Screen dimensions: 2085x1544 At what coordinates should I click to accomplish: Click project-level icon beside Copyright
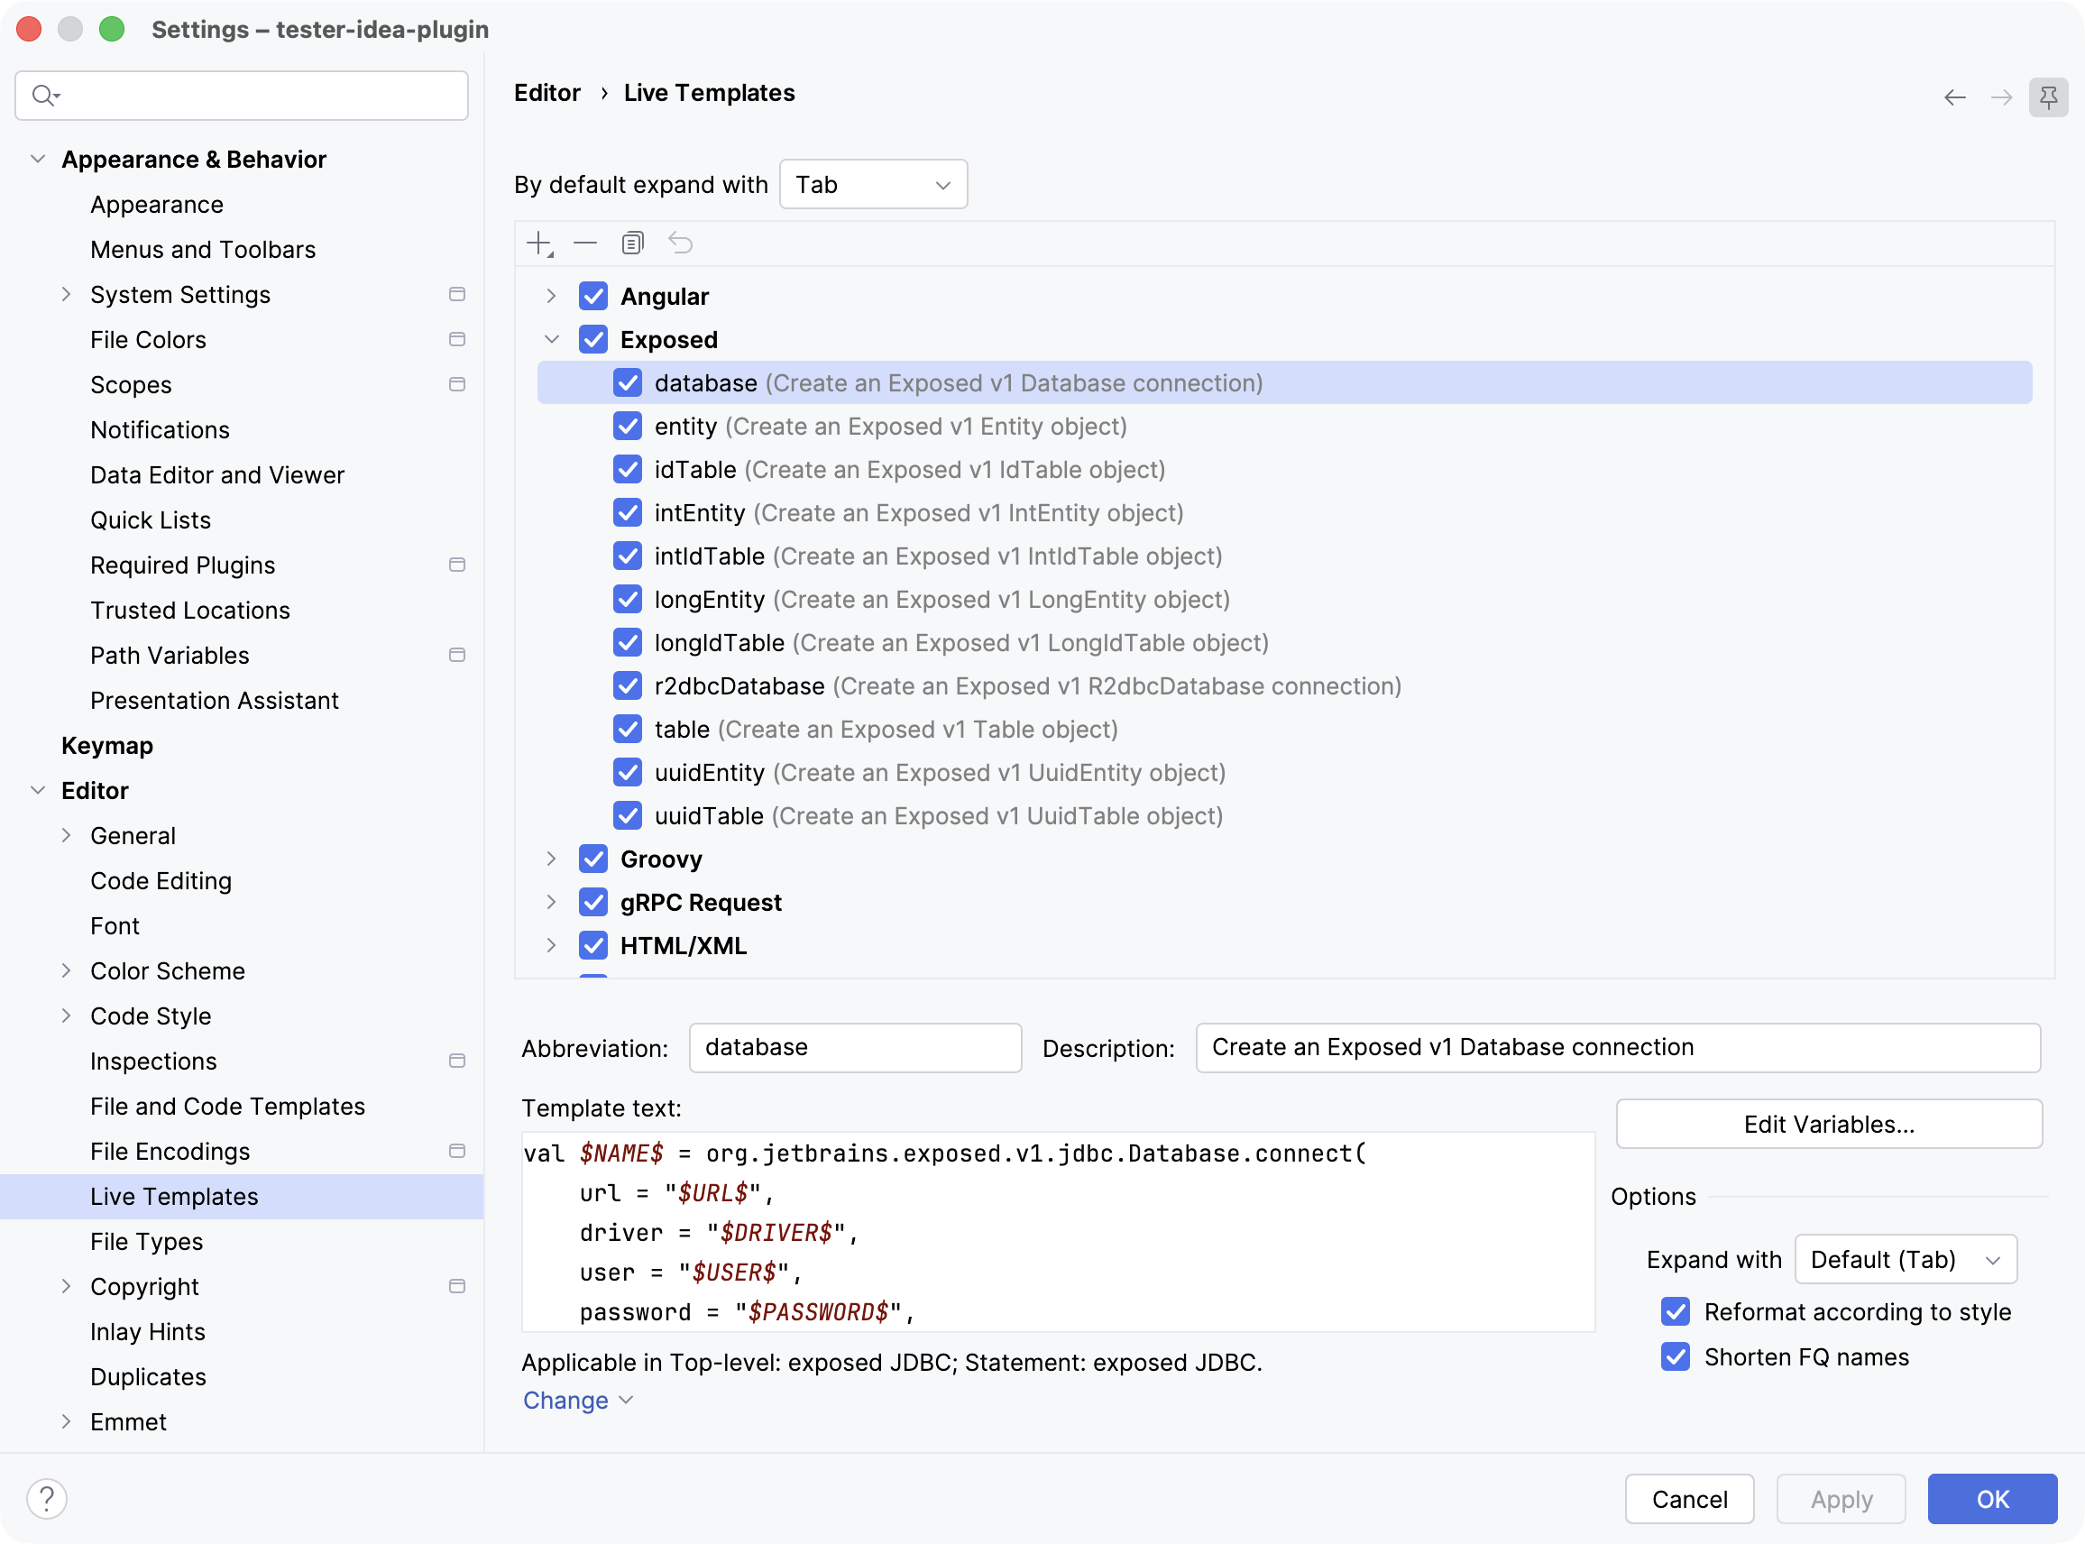pyautogui.click(x=457, y=1286)
